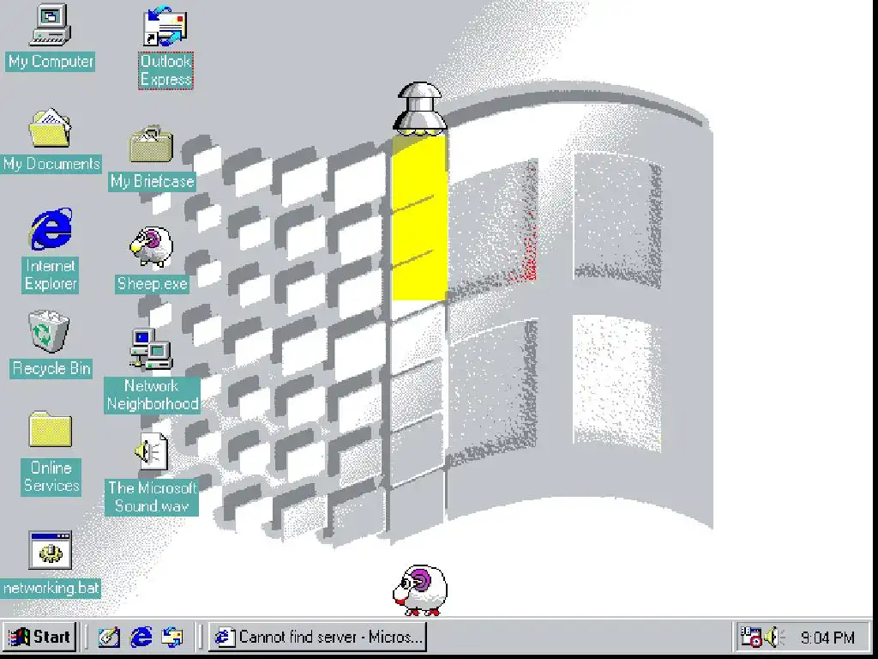Select the Outlook Express shortcut icon
Image resolution: width=878 pixels, height=659 pixels.
coord(165,27)
